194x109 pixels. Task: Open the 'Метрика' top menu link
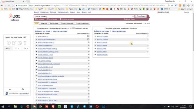pyautogui.click(x=53, y=12)
